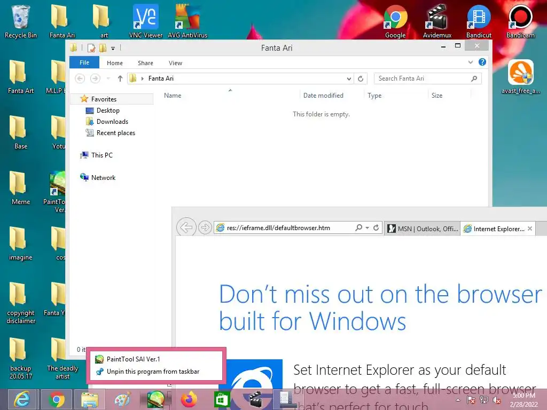Click the volume muted tray icon

pos(497,400)
